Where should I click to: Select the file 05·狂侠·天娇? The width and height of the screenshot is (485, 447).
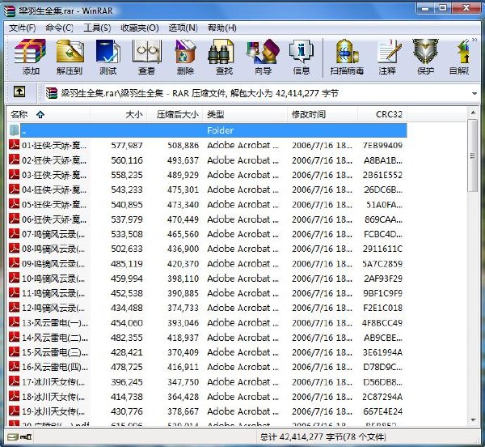54,204
